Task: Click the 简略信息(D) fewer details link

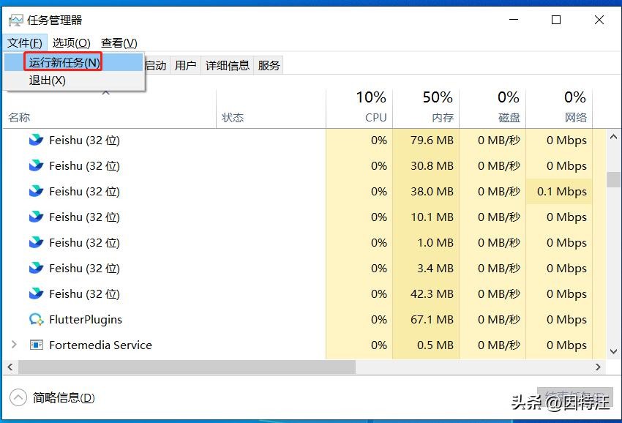Action: [64, 398]
